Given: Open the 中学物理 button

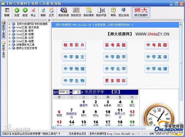Looking at the screenshot, I should pyautogui.click(x=74, y=69).
